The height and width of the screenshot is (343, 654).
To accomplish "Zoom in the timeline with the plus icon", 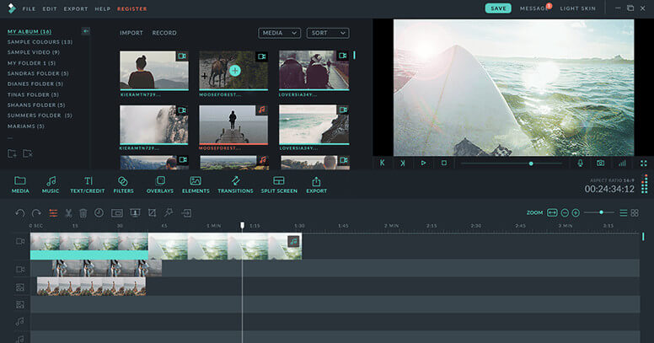I will [576, 213].
